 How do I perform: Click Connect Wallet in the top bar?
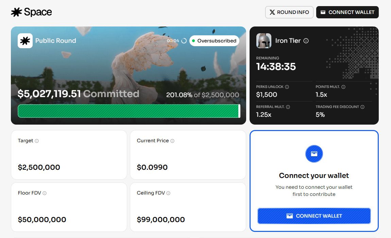point(347,12)
